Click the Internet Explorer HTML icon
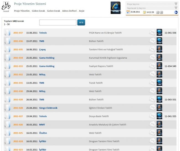 coord(115,8)
